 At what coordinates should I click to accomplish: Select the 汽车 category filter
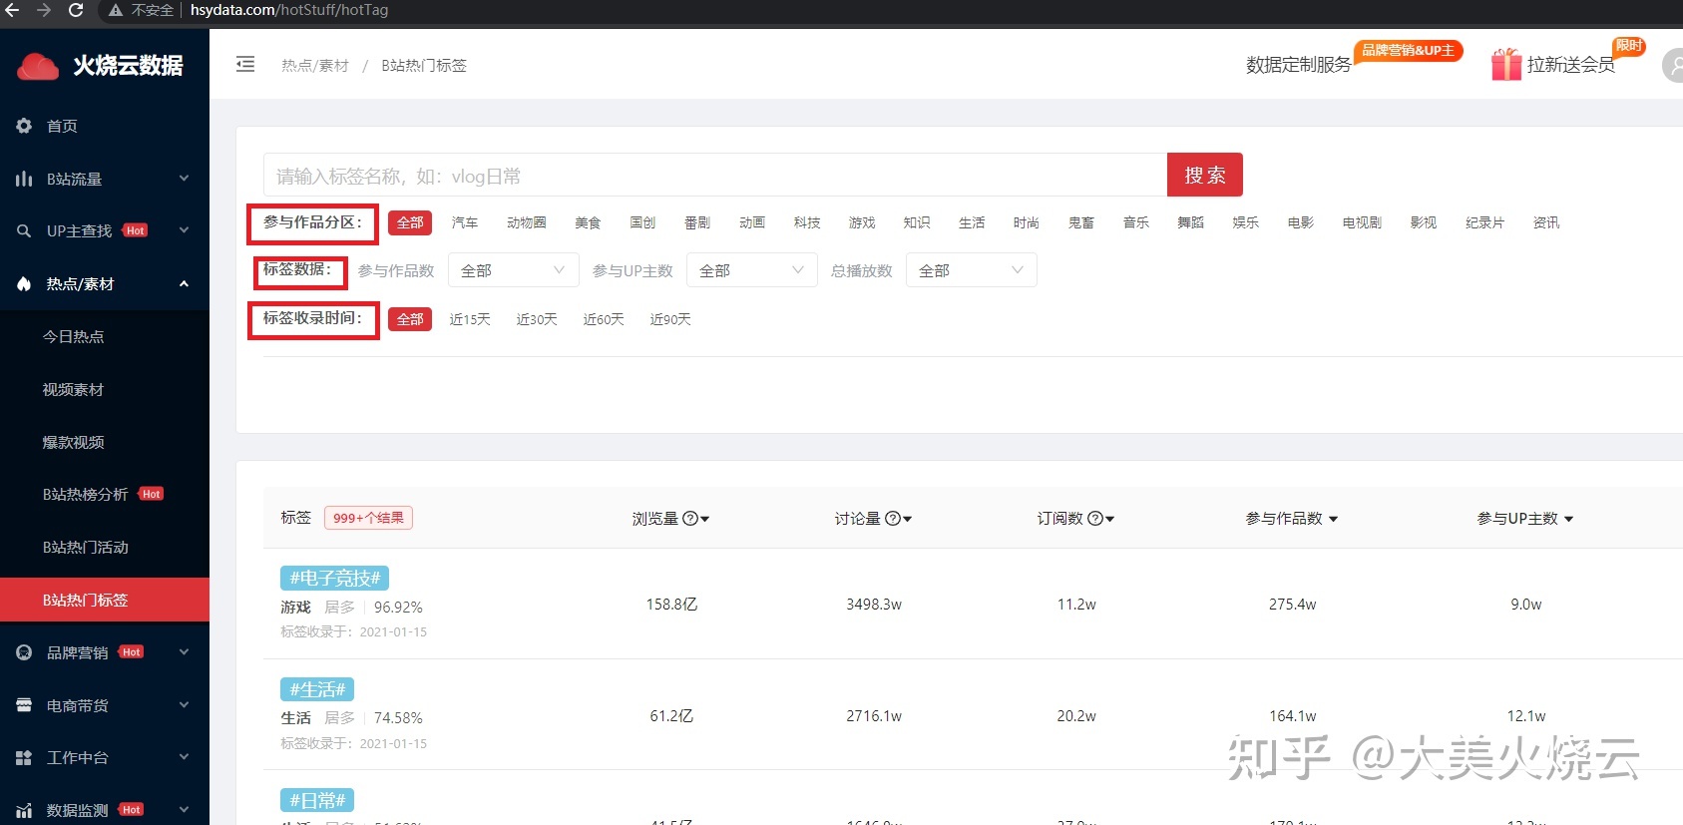coord(465,222)
